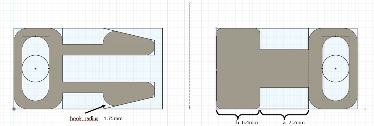Pick the circle center point in the right sketch

[x=336, y=68]
